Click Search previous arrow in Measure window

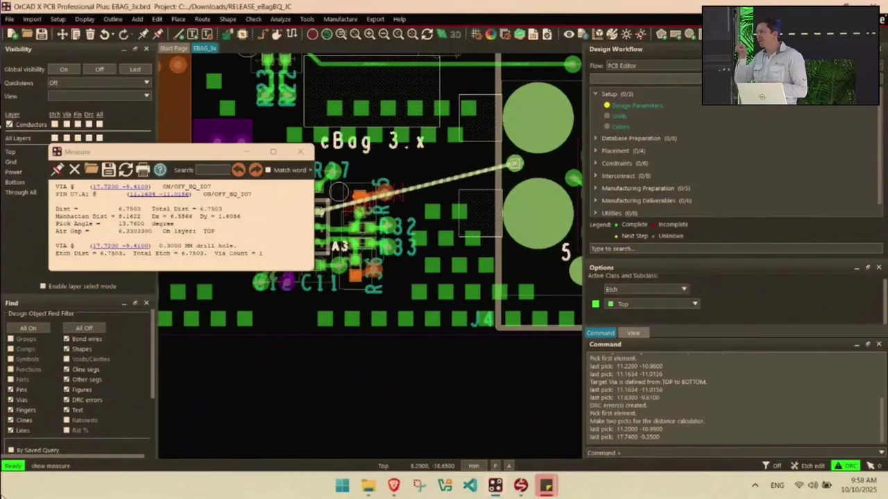(x=239, y=169)
